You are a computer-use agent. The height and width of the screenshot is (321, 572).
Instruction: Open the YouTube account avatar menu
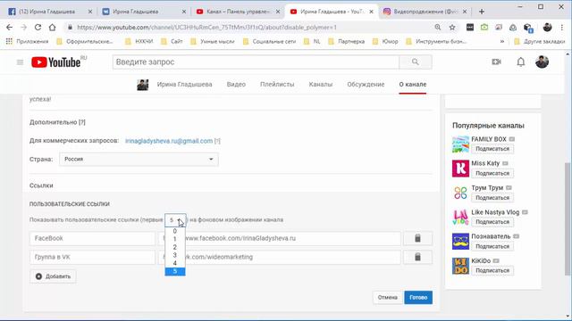pyautogui.click(x=542, y=62)
